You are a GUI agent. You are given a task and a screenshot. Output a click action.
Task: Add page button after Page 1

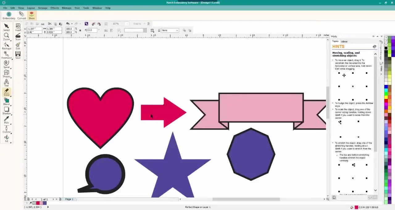click(60, 199)
